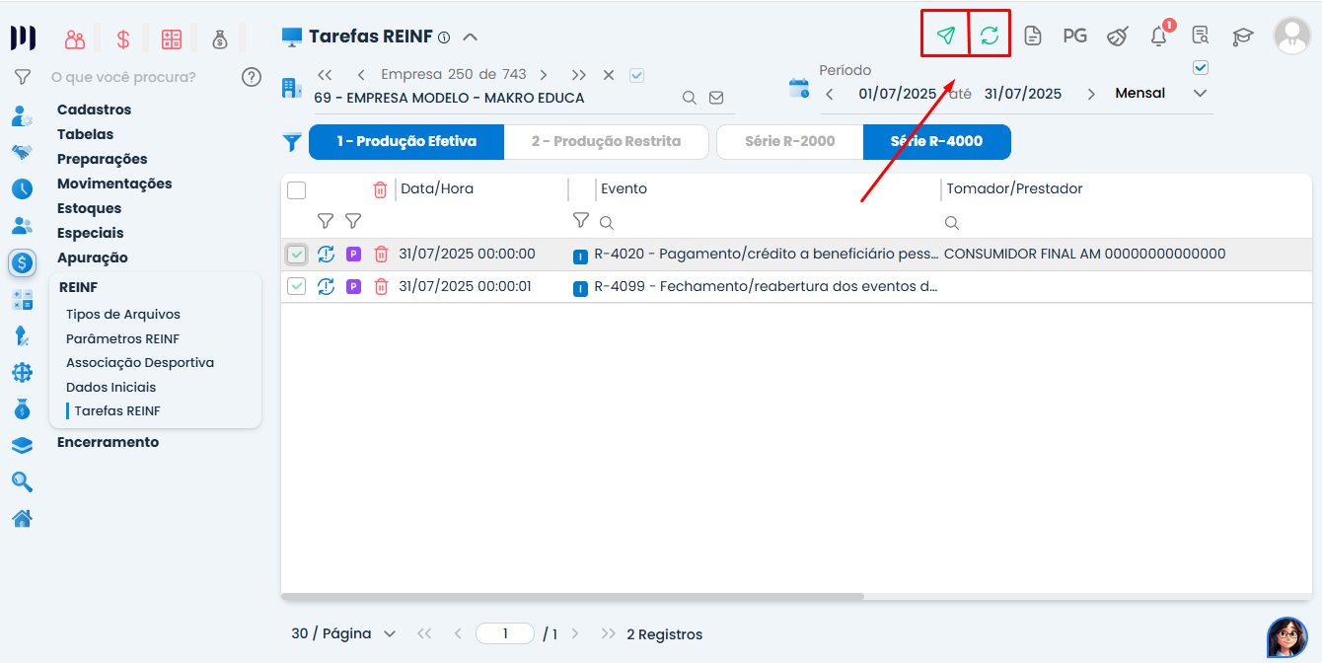The image size is (1322, 663).
Task: Click the red trash icon in first row
Action: point(381,255)
